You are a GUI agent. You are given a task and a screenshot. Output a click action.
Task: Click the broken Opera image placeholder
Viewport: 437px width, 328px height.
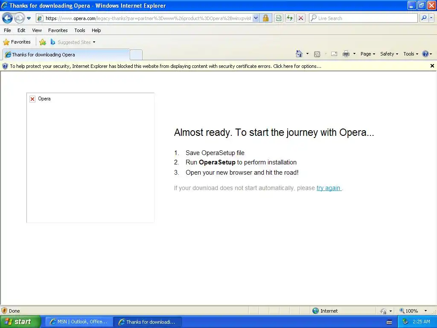(90, 158)
